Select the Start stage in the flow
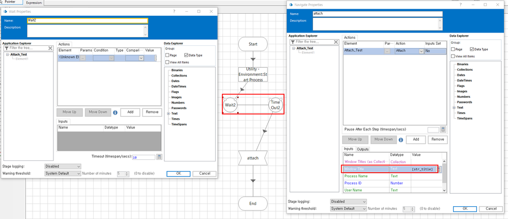This screenshot has width=508, height=219. click(x=253, y=44)
